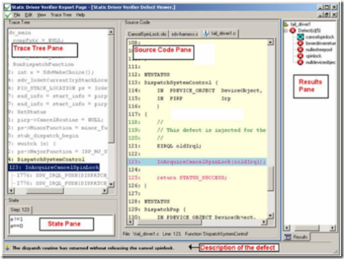The image size is (344, 259).
Task: Click Source Code vertical scrollbar thumb
Action: [270, 179]
